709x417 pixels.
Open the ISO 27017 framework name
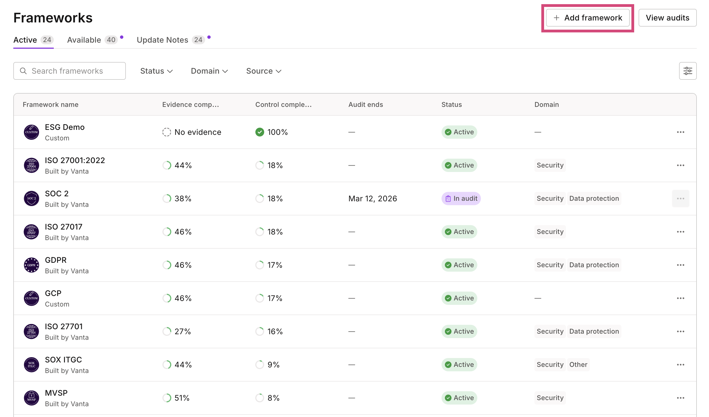click(x=63, y=227)
